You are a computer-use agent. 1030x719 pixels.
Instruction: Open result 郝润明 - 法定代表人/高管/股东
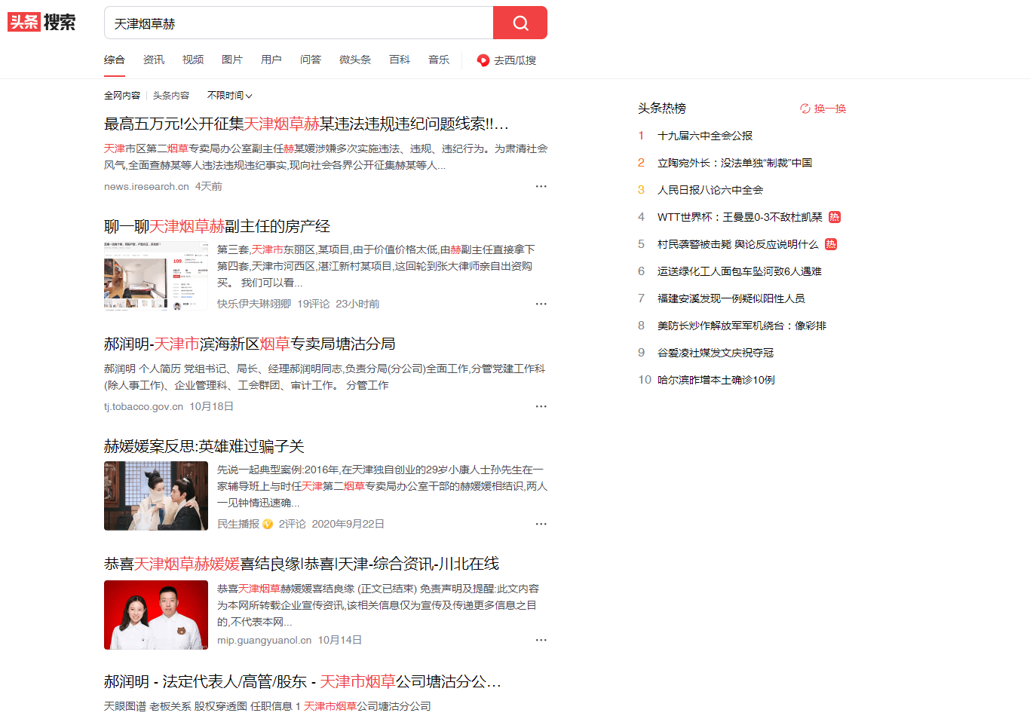coord(302,681)
